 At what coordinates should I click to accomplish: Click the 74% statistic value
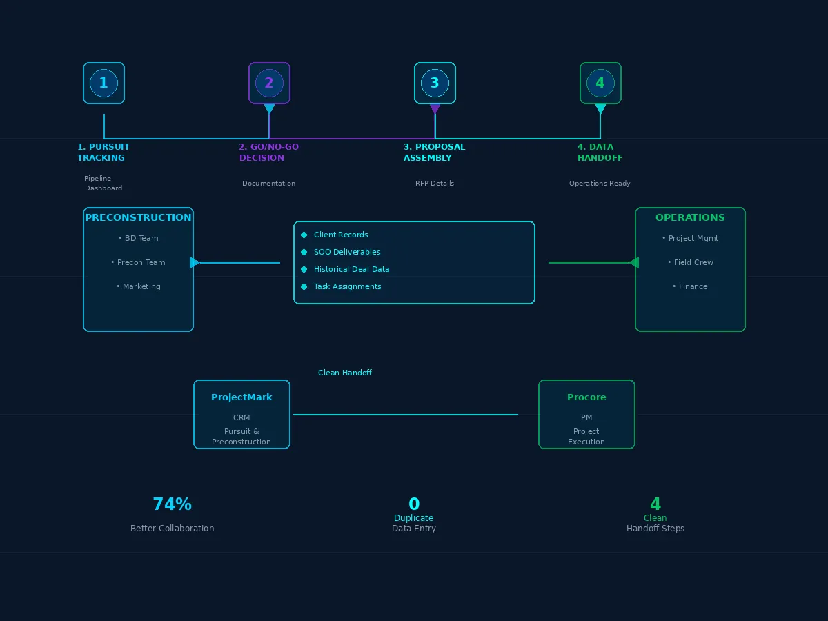coord(172,504)
